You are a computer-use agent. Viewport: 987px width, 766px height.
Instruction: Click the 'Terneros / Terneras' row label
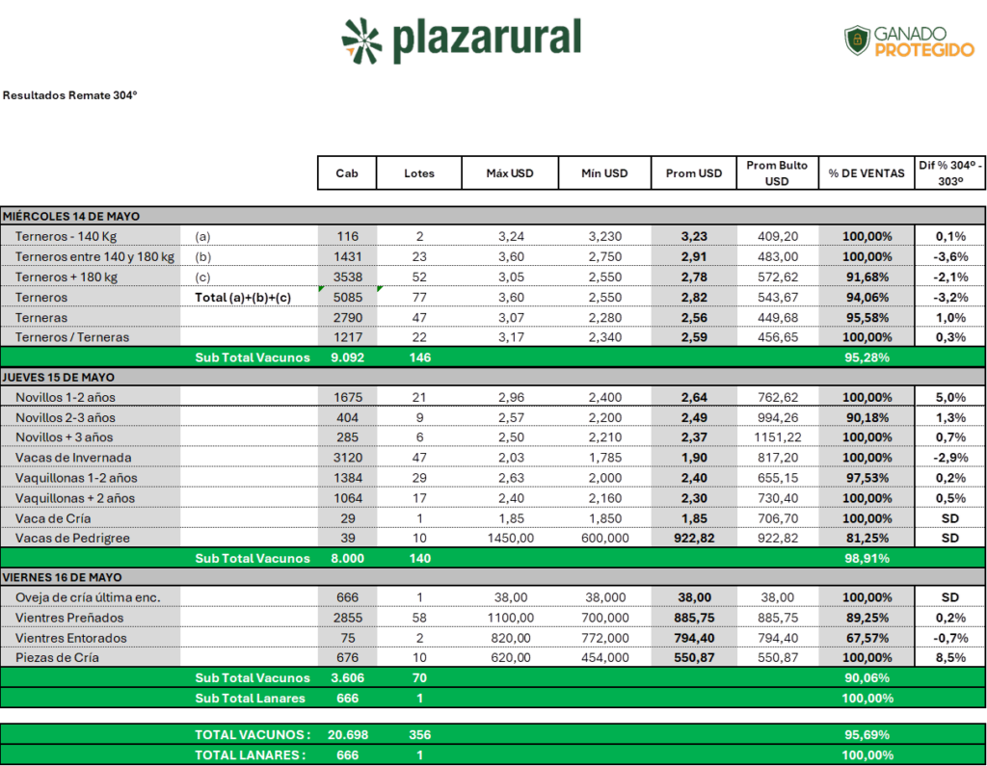tap(72, 337)
